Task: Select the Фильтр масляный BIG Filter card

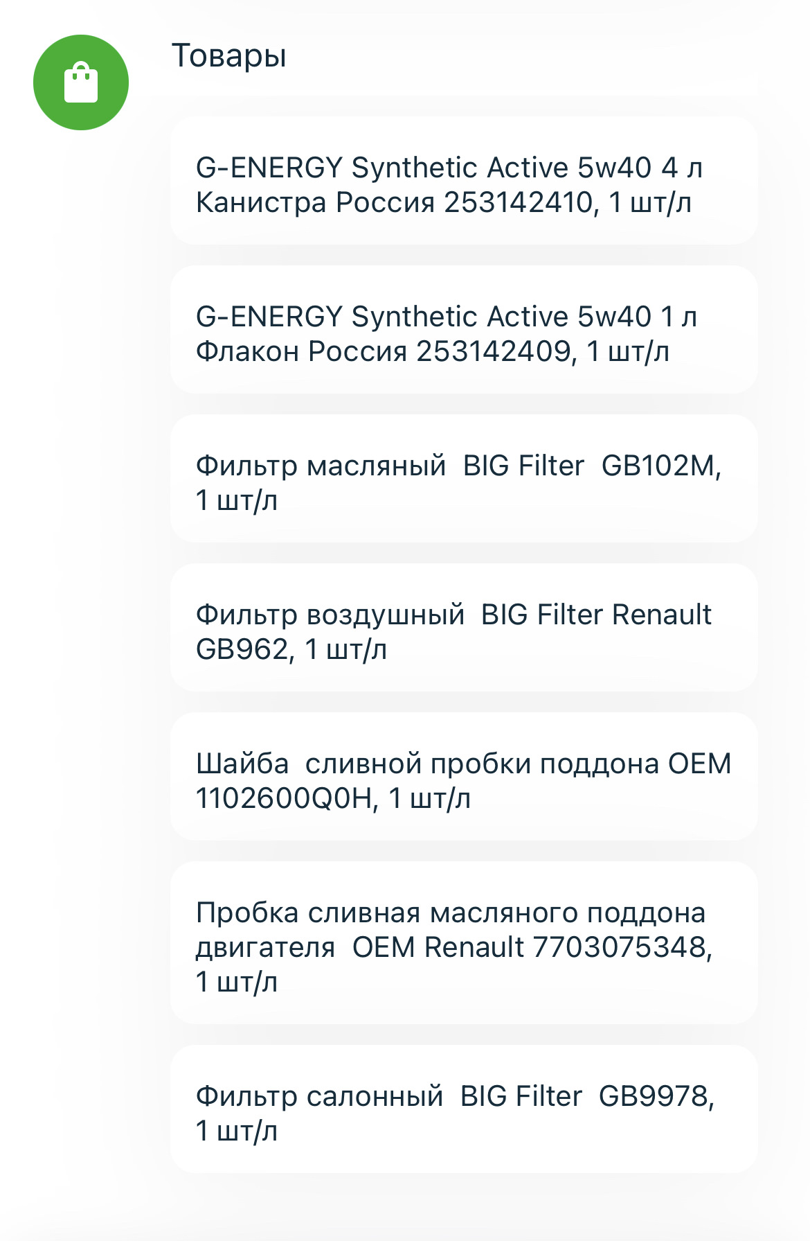Action: [x=463, y=479]
